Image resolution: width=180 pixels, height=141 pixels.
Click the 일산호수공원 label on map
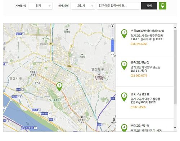(x=55, y=100)
